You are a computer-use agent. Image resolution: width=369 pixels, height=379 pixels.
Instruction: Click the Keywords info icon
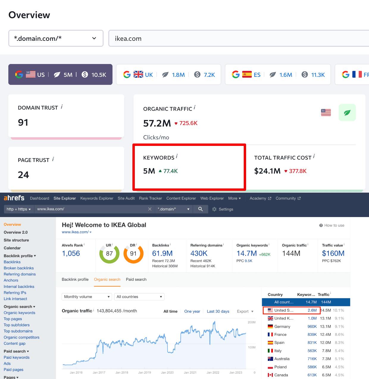coord(177,156)
